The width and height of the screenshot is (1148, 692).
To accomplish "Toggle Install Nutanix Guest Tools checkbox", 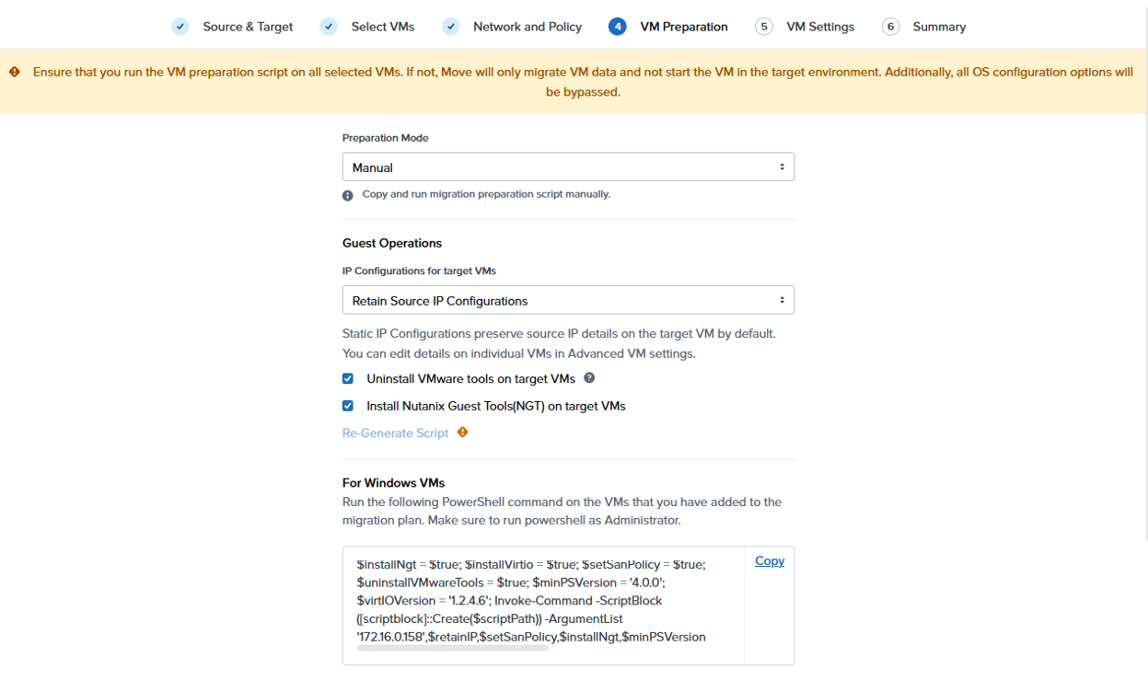I will point(348,406).
